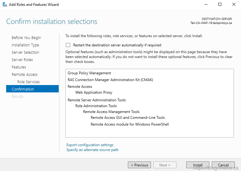Open Specify an alternate source path link
The height and width of the screenshot is (171, 241).
92,150
